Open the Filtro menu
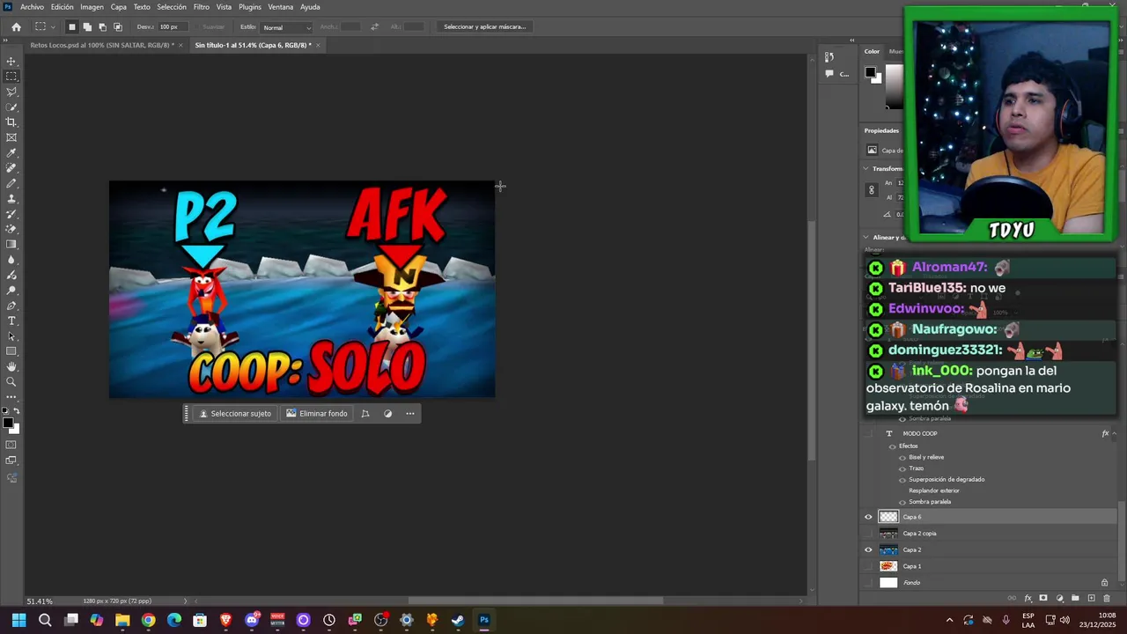Image resolution: width=1127 pixels, height=634 pixels. coord(202,7)
